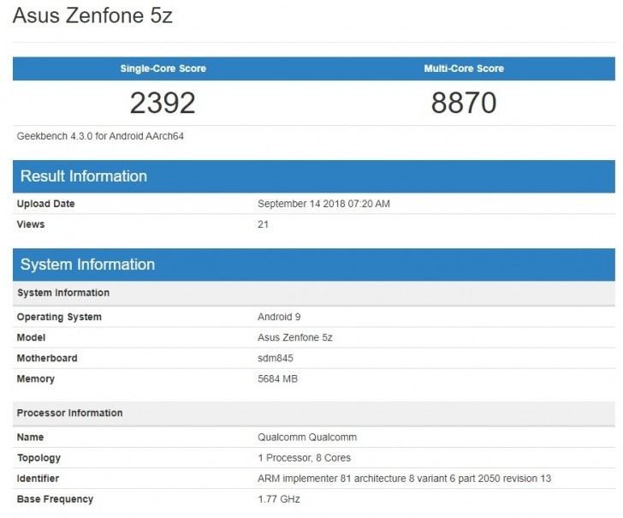Click the multi-core score value 8870
The image size is (623, 518).
click(x=464, y=103)
